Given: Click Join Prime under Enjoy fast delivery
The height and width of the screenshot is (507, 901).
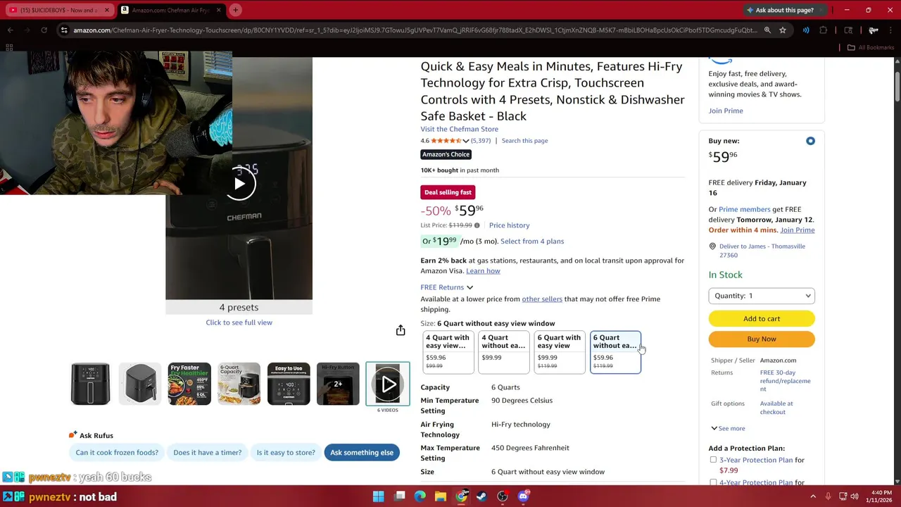Looking at the screenshot, I should 726,111.
